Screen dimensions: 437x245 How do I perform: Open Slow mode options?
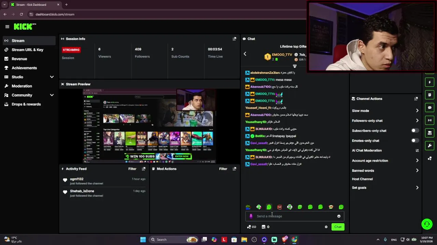385,111
